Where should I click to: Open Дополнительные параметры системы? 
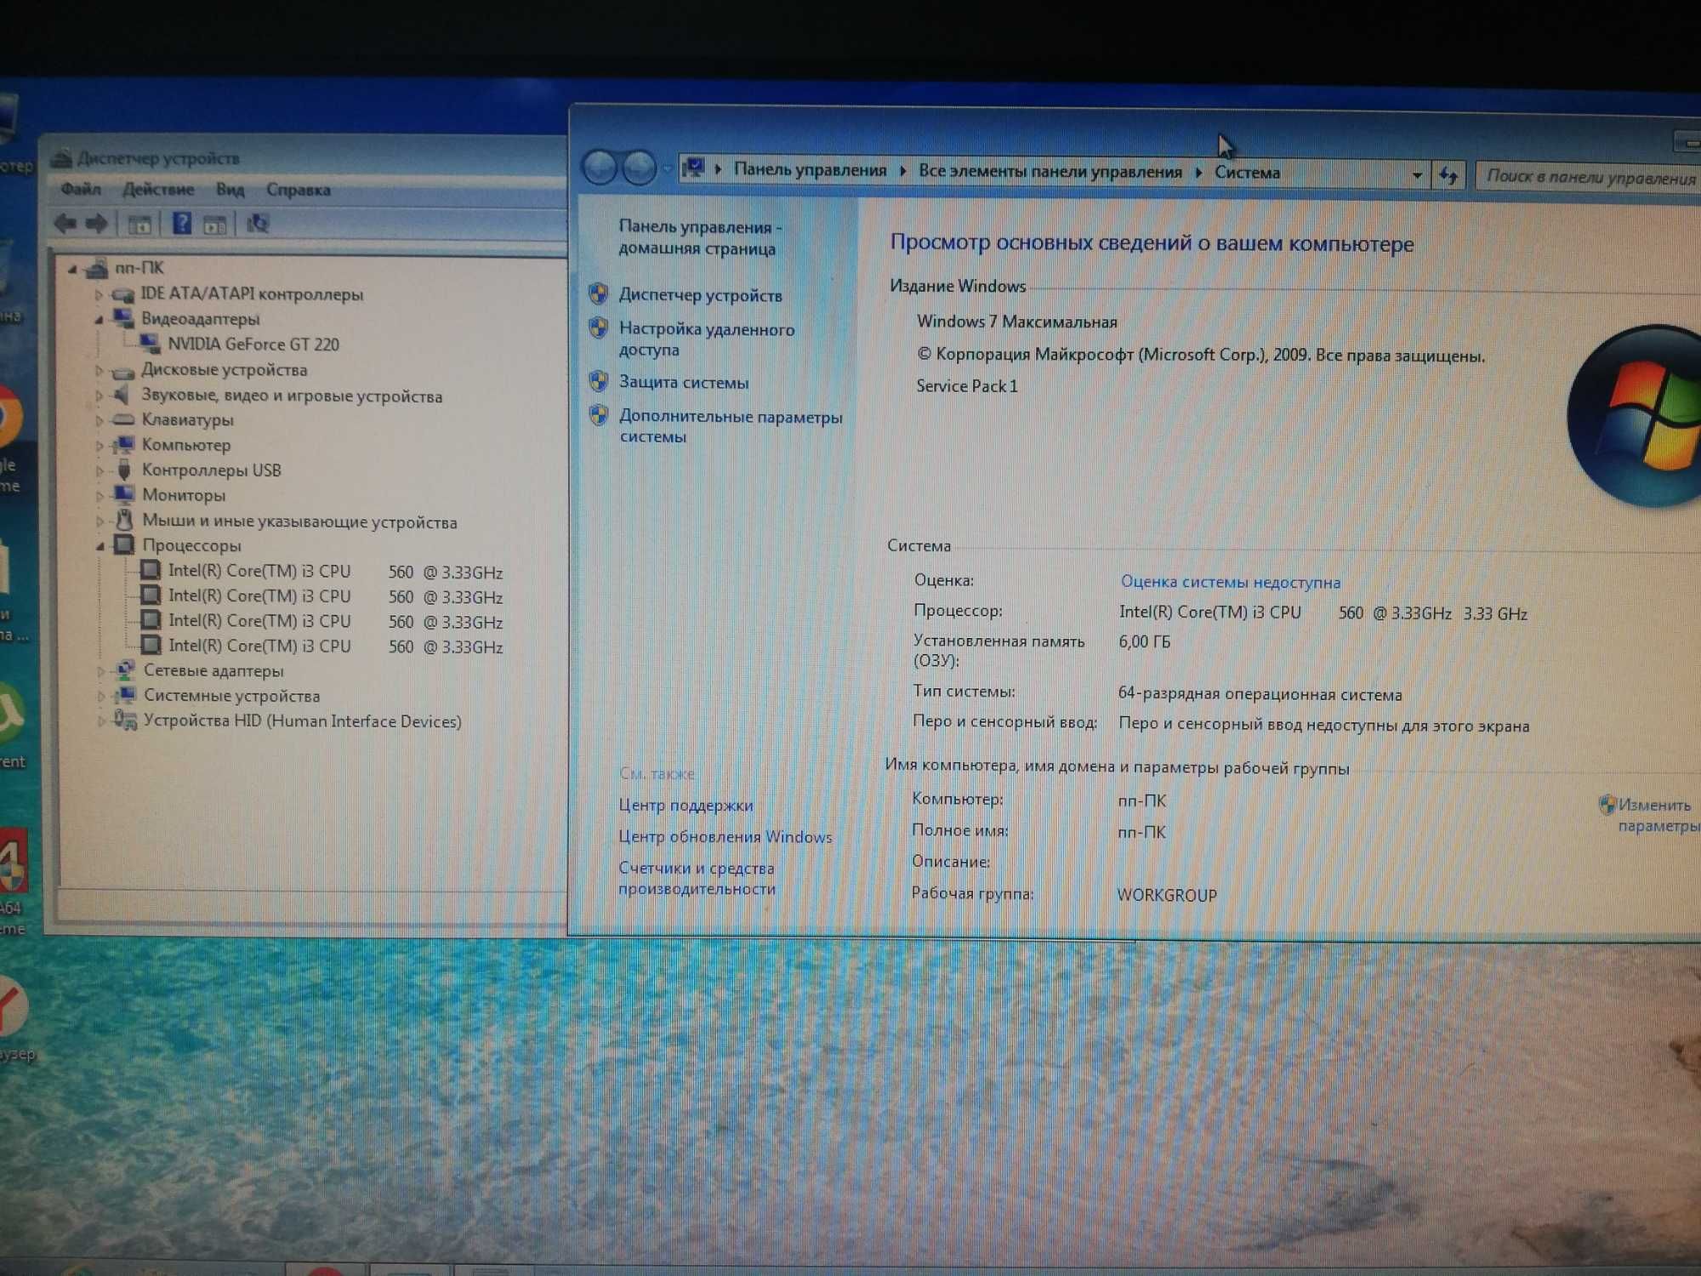pyautogui.click(x=730, y=426)
